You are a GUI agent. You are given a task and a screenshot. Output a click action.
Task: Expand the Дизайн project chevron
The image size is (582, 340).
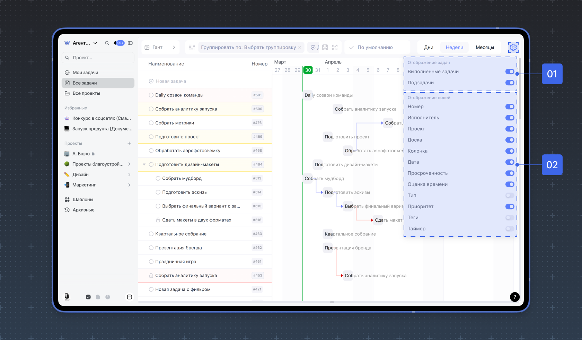pos(129,175)
